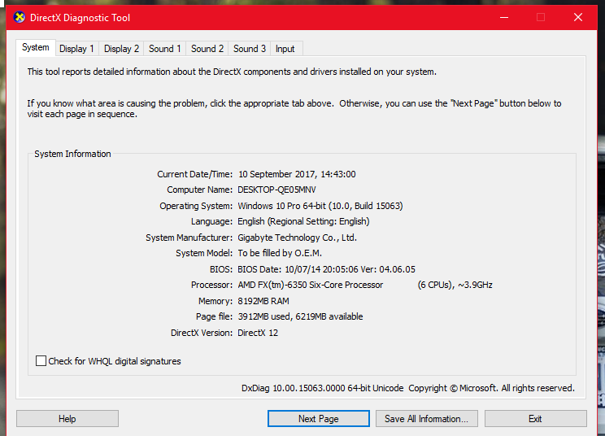
Task: Open the Sound 1 tab
Action: coord(165,49)
